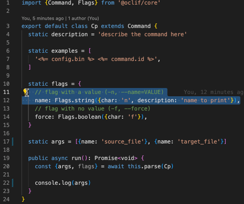This screenshot has height=204, width=244.
Task: Click the closing bracket on line 8
Action: (x=29, y=67)
